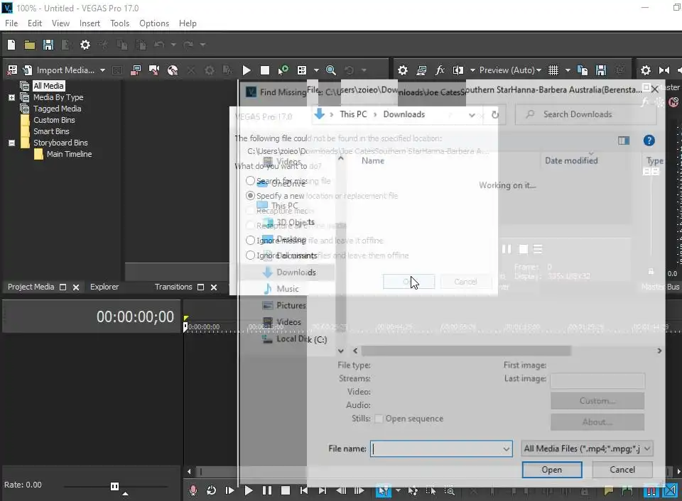Go to start of project in transport
Image resolution: width=682 pixels, height=501 pixels.
pos(304,490)
